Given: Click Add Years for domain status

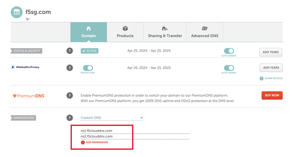Looking at the screenshot, I should tap(271, 52).
